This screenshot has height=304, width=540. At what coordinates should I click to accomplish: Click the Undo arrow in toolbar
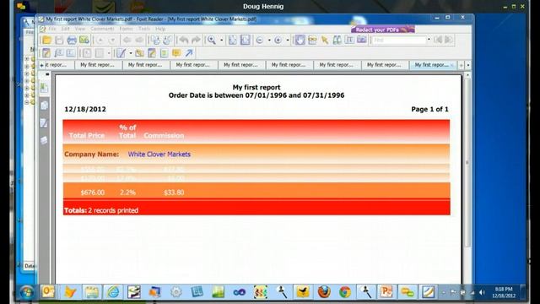[184, 41]
